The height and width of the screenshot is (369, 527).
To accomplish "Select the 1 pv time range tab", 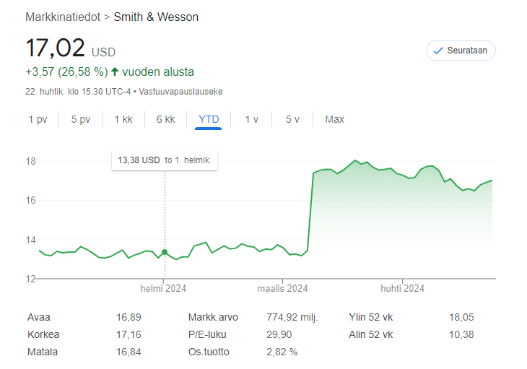I will click(x=38, y=119).
